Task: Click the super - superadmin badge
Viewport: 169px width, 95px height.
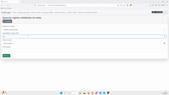Action: 157,12
